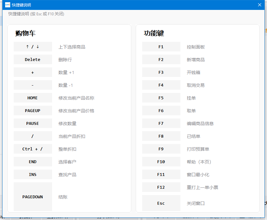This screenshot has width=267, height=220.
Task: Click the 数量 +1 description
Action: pos(66,72)
